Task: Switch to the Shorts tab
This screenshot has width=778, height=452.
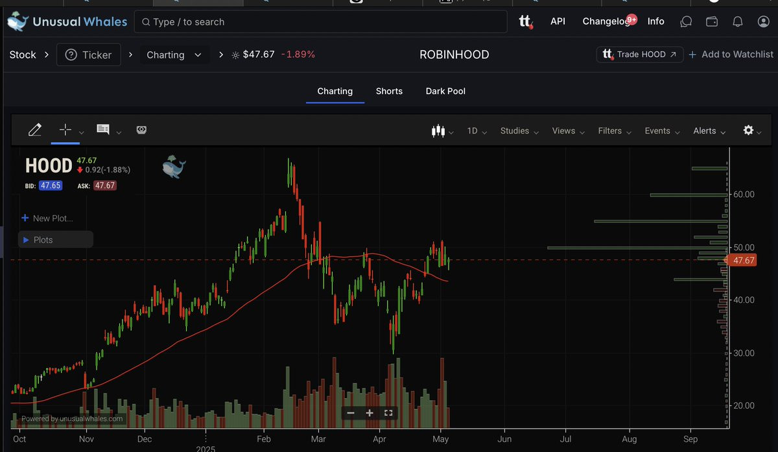Action: (389, 91)
